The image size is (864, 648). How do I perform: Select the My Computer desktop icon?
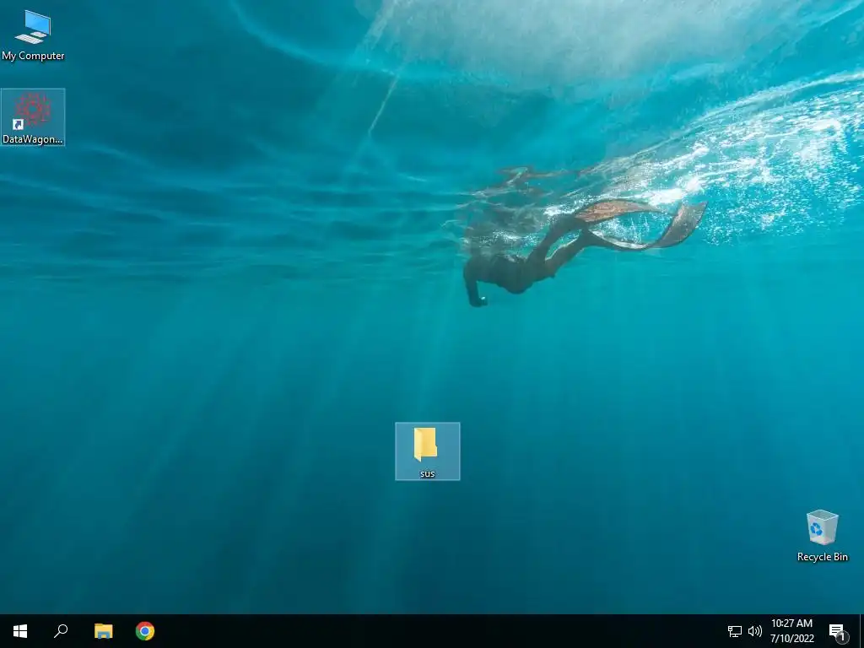[x=33, y=35]
